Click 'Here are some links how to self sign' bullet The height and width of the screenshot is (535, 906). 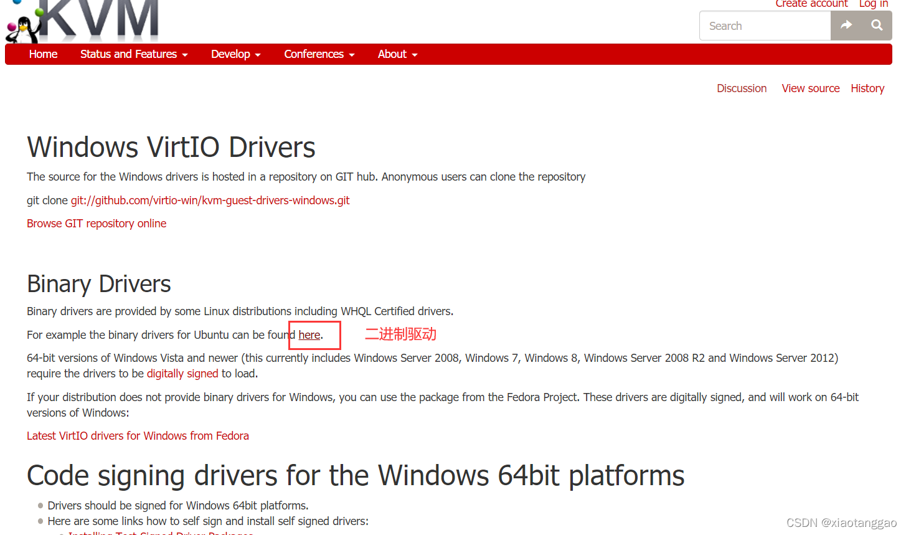point(208,521)
